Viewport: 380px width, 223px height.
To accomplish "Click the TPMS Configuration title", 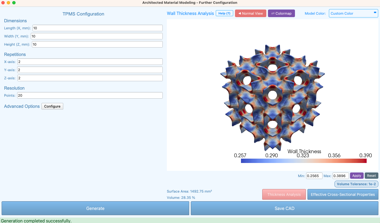I will (x=83, y=14).
